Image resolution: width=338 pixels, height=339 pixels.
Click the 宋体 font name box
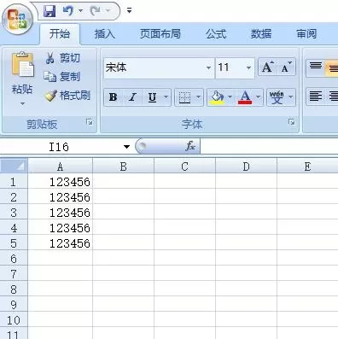click(154, 67)
